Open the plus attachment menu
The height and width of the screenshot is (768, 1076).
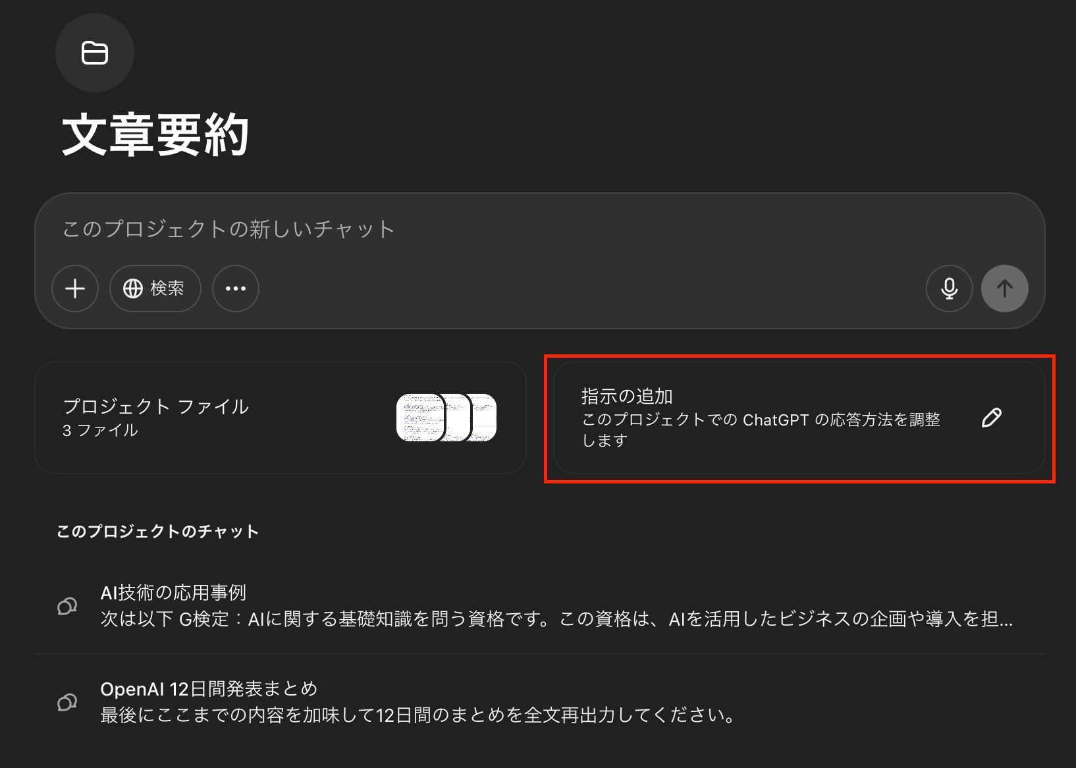(x=75, y=288)
